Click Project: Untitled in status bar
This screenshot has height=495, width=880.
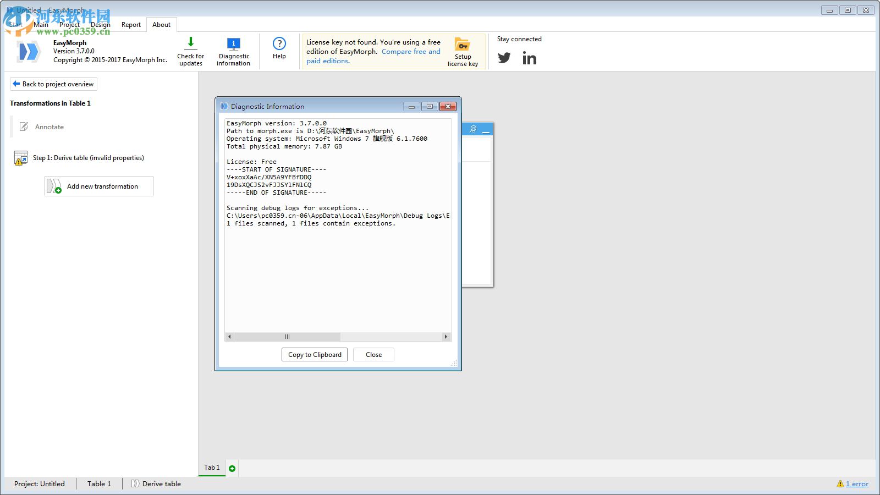pyautogui.click(x=40, y=484)
